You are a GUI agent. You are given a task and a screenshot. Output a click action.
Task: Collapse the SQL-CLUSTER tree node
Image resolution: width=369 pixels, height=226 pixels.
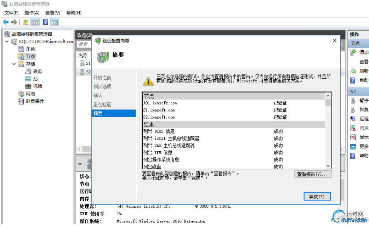[7, 41]
